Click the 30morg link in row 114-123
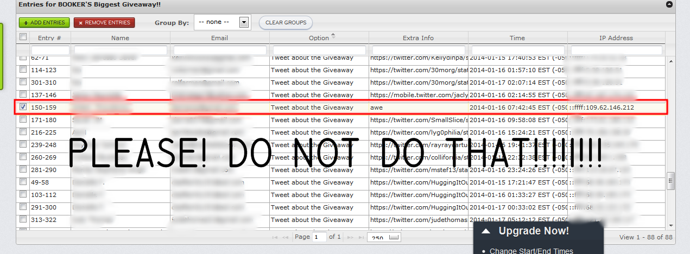The image size is (690, 254). click(x=419, y=69)
